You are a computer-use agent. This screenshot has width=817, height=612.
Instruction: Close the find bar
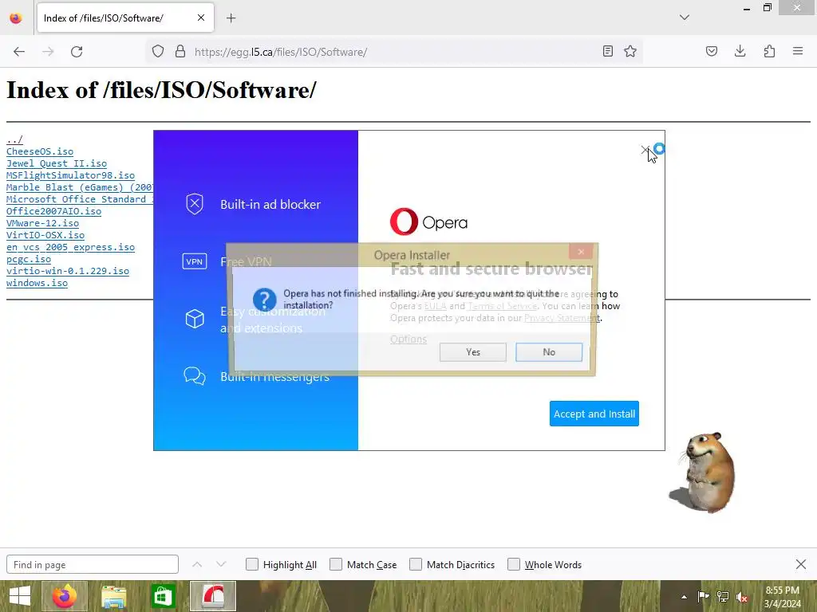pyautogui.click(x=801, y=564)
